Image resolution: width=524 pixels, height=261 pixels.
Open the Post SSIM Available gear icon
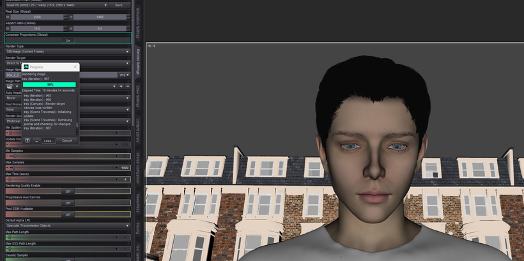(129, 209)
